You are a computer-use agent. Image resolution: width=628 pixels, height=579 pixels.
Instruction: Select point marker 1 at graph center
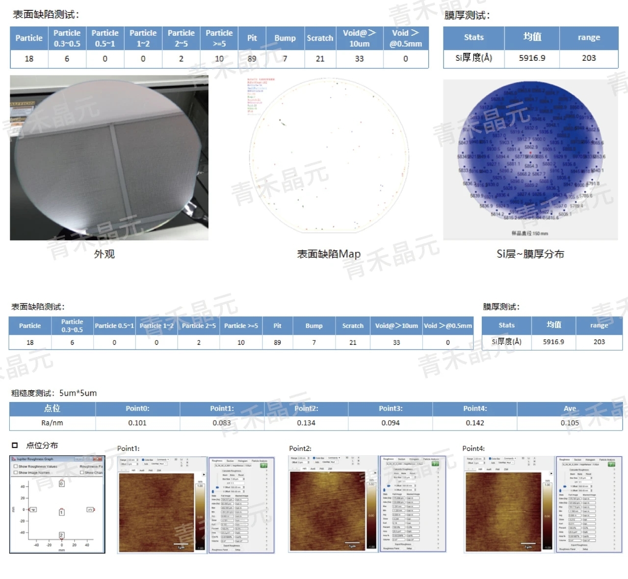click(61, 512)
